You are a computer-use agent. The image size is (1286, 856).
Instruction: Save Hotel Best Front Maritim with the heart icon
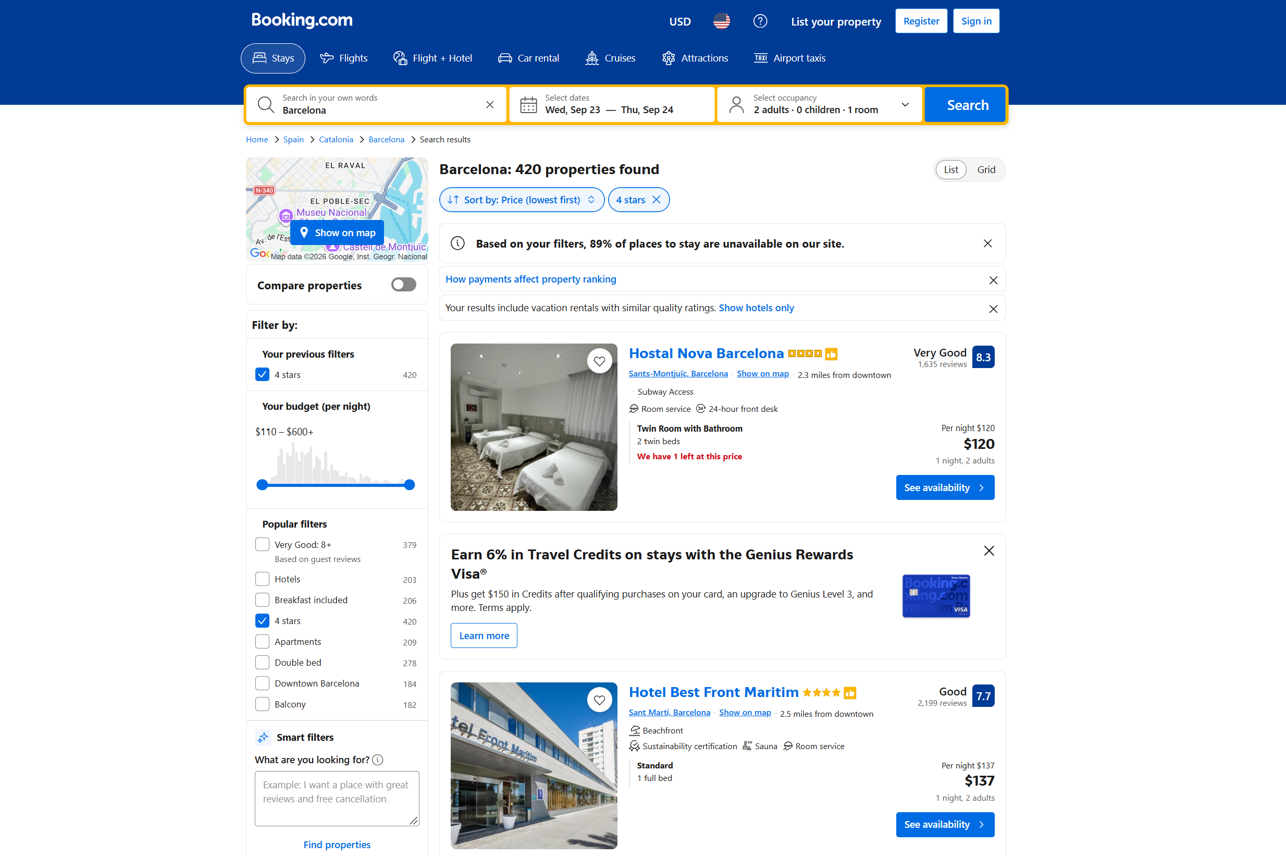(599, 700)
